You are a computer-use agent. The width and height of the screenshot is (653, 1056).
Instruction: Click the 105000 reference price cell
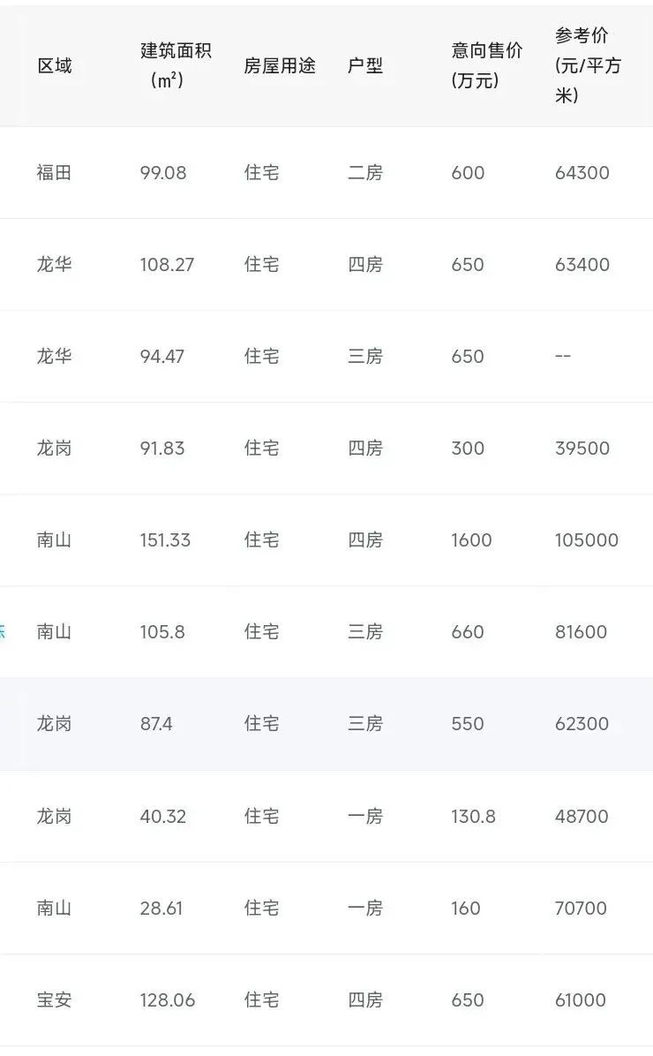[x=586, y=539]
